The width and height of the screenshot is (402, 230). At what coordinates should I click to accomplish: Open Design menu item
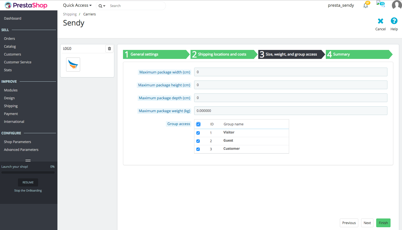pos(9,98)
